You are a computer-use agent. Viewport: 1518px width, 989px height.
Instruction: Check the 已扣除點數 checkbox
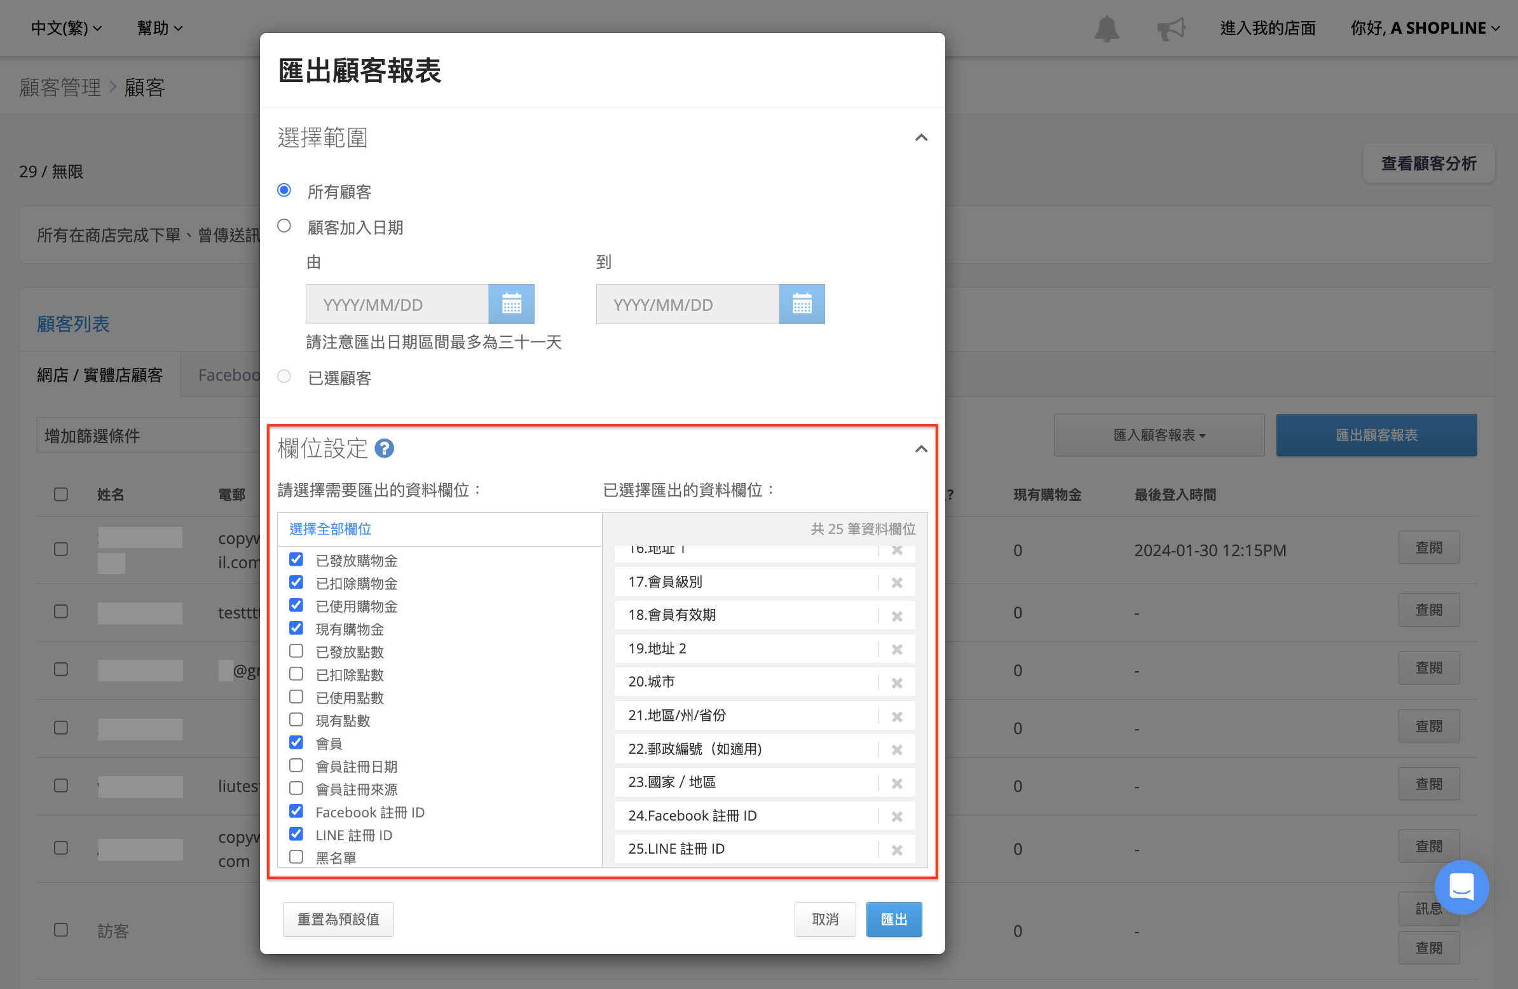[x=296, y=674]
